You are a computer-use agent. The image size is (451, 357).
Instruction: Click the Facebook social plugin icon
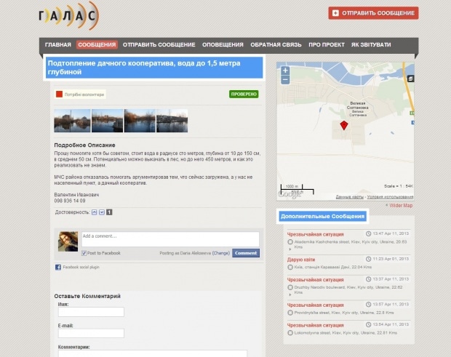pos(58,268)
